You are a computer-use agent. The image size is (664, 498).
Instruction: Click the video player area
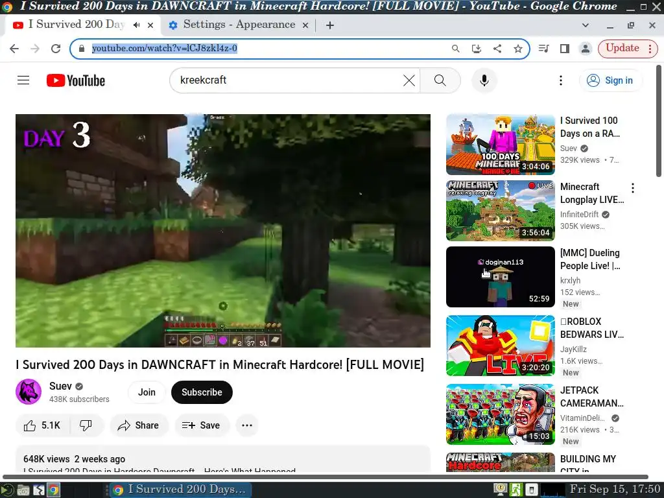[x=223, y=231]
